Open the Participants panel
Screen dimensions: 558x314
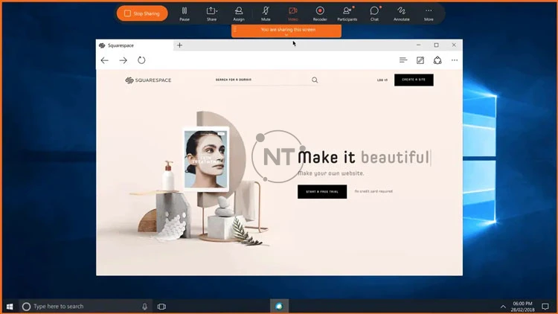[x=347, y=13]
